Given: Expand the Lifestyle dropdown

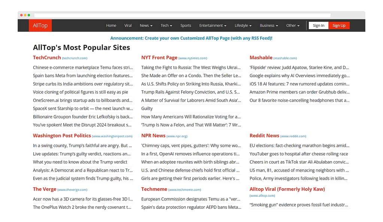Looking at the screenshot, I should point(243,25).
